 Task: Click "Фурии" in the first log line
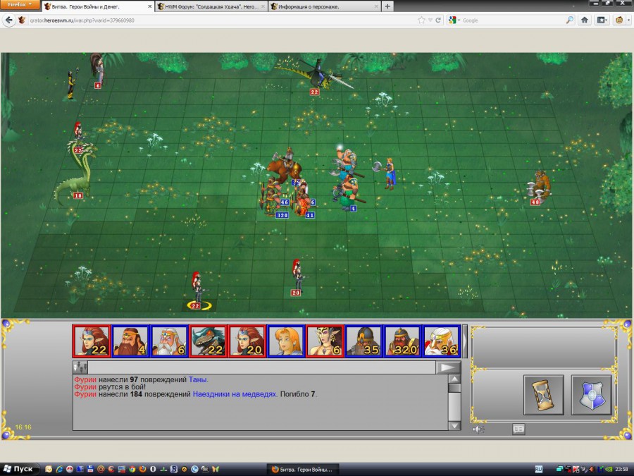85,379
